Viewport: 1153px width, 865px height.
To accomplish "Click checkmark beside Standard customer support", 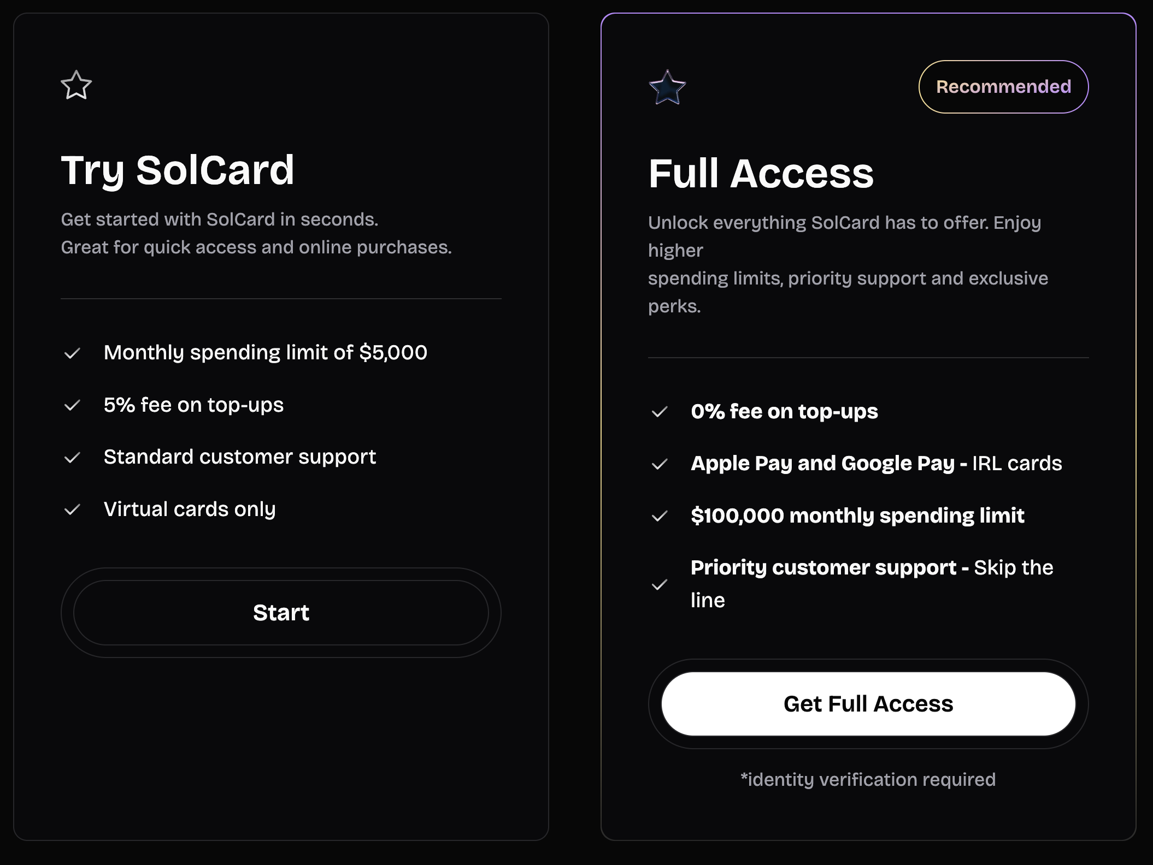I will [x=72, y=458].
